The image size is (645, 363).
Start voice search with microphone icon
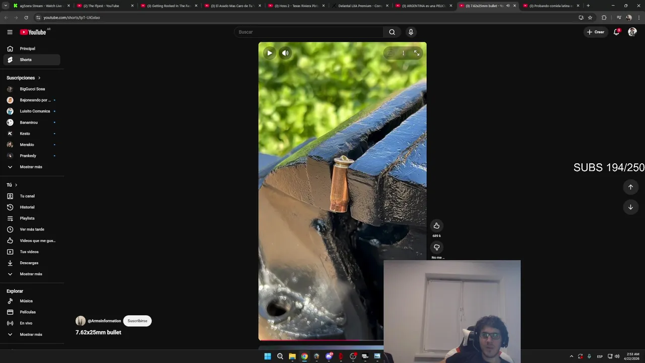(411, 32)
